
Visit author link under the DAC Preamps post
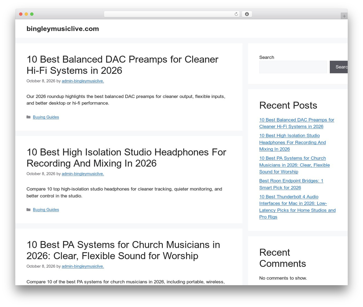point(83,81)
